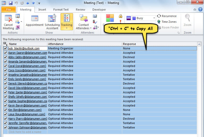This screenshot has width=204, height=137.
Task: Switch to the Appointment view
Action: (x=35, y=20)
